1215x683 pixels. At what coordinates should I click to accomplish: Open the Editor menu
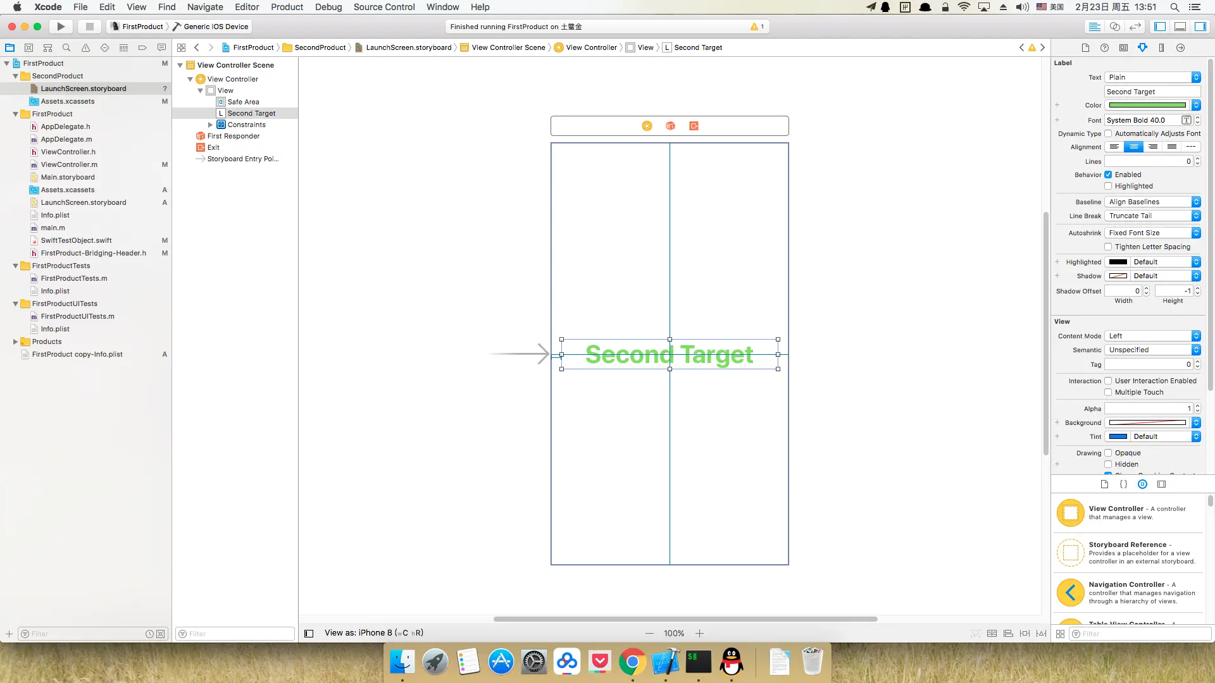246,7
